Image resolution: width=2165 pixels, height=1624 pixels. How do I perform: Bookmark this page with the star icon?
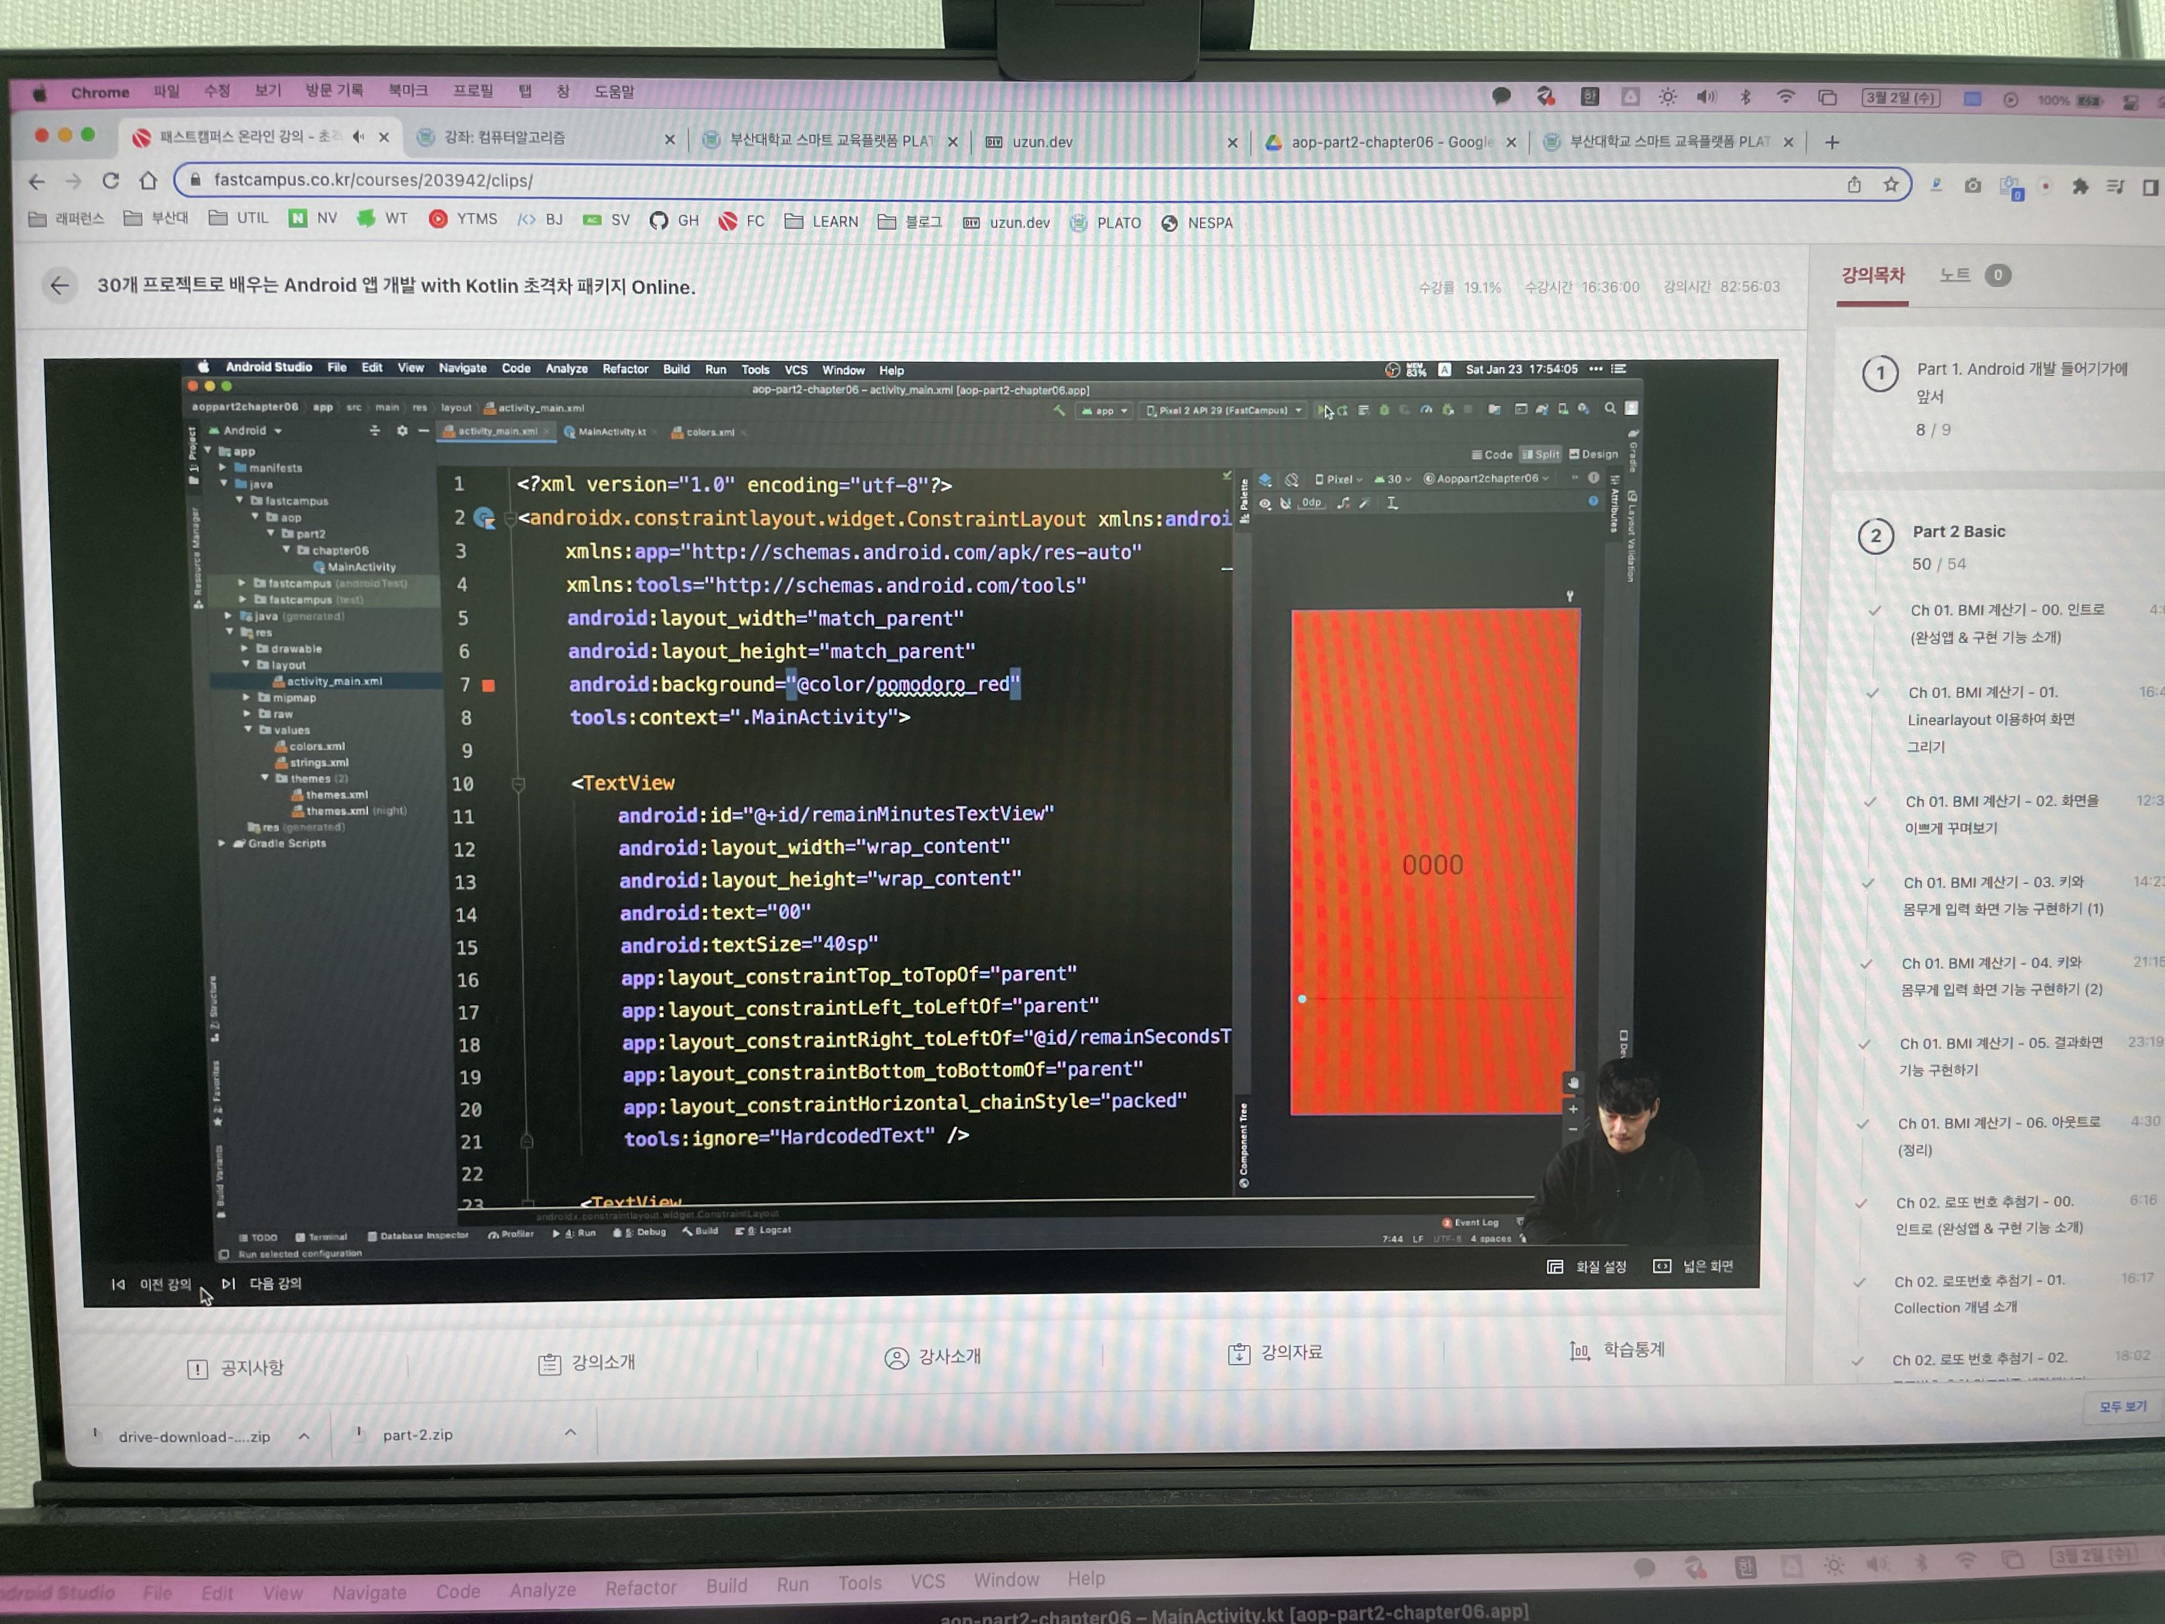click(x=1890, y=184)
